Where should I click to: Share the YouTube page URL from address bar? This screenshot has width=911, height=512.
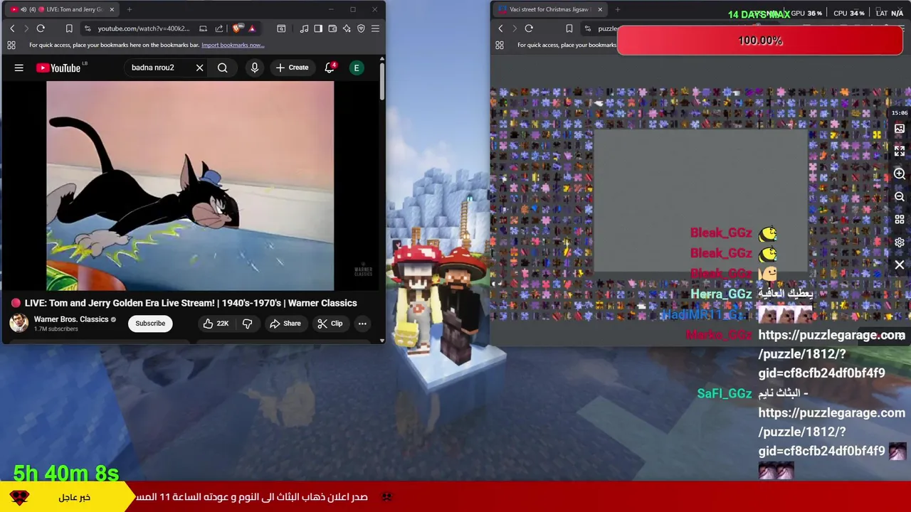219,28
